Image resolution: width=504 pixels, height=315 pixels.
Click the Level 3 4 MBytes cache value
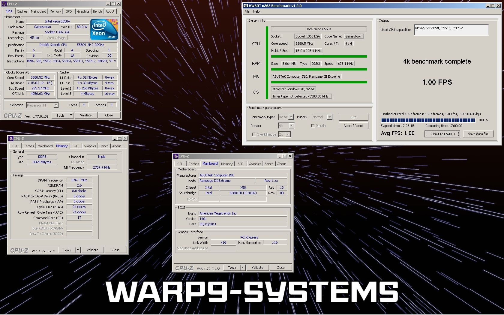pos(87,94)
